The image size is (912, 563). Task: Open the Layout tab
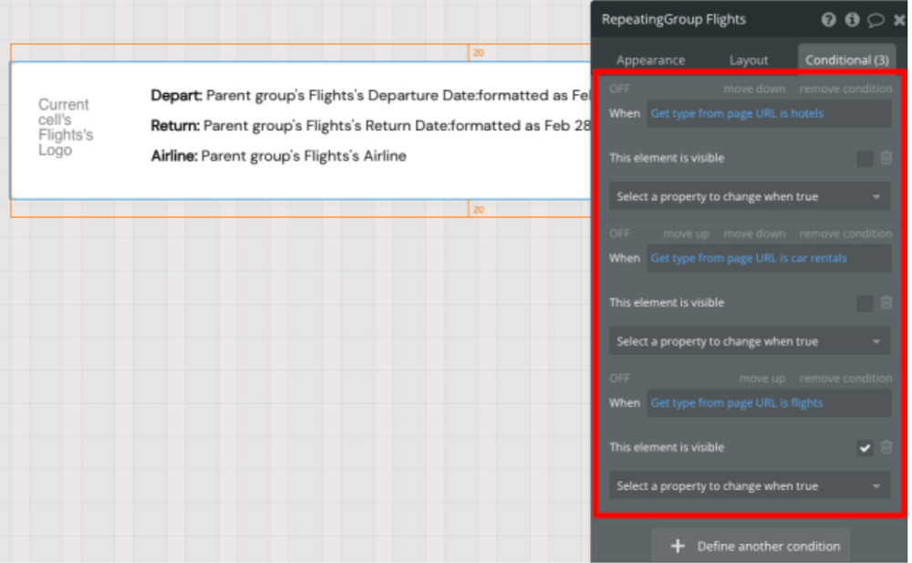(x=748, y=59)
